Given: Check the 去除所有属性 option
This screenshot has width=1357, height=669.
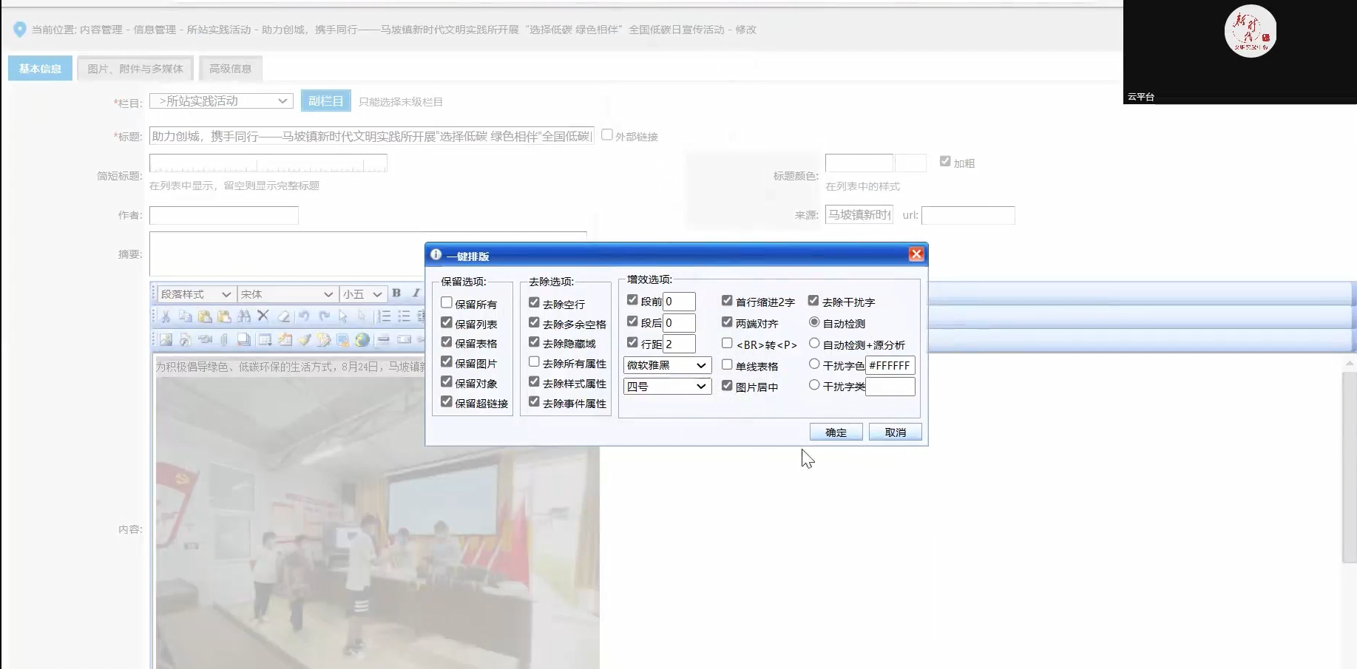Looking at the screenshot, I should point(534,362).
